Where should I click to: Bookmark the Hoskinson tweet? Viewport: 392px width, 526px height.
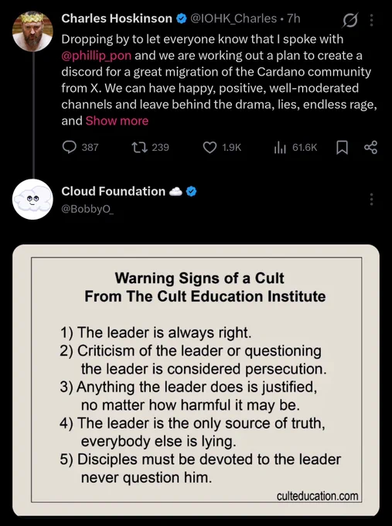coord(342,147)
